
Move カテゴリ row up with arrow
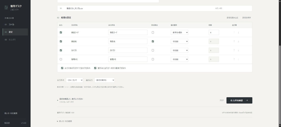point(234,50)
